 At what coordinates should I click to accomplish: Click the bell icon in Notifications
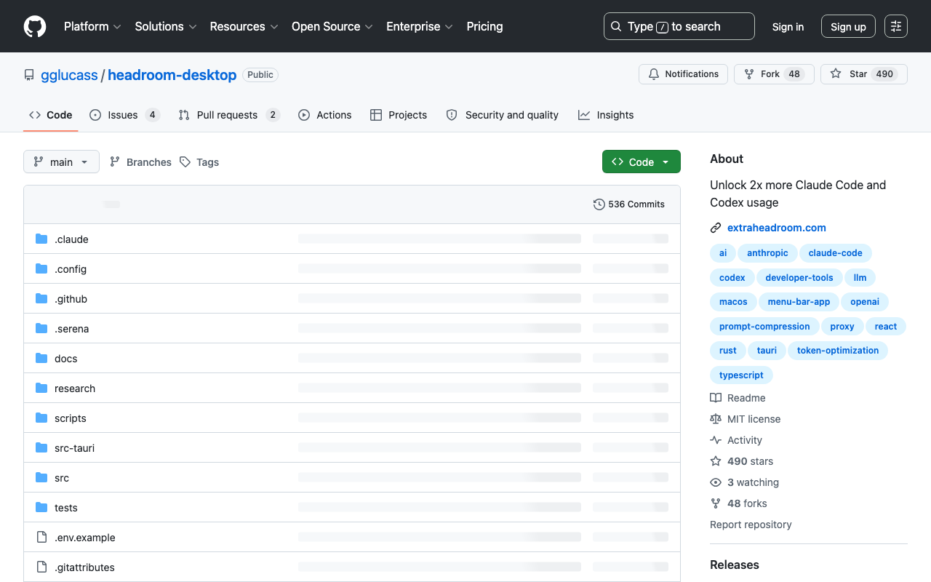[x=654, y=74]
